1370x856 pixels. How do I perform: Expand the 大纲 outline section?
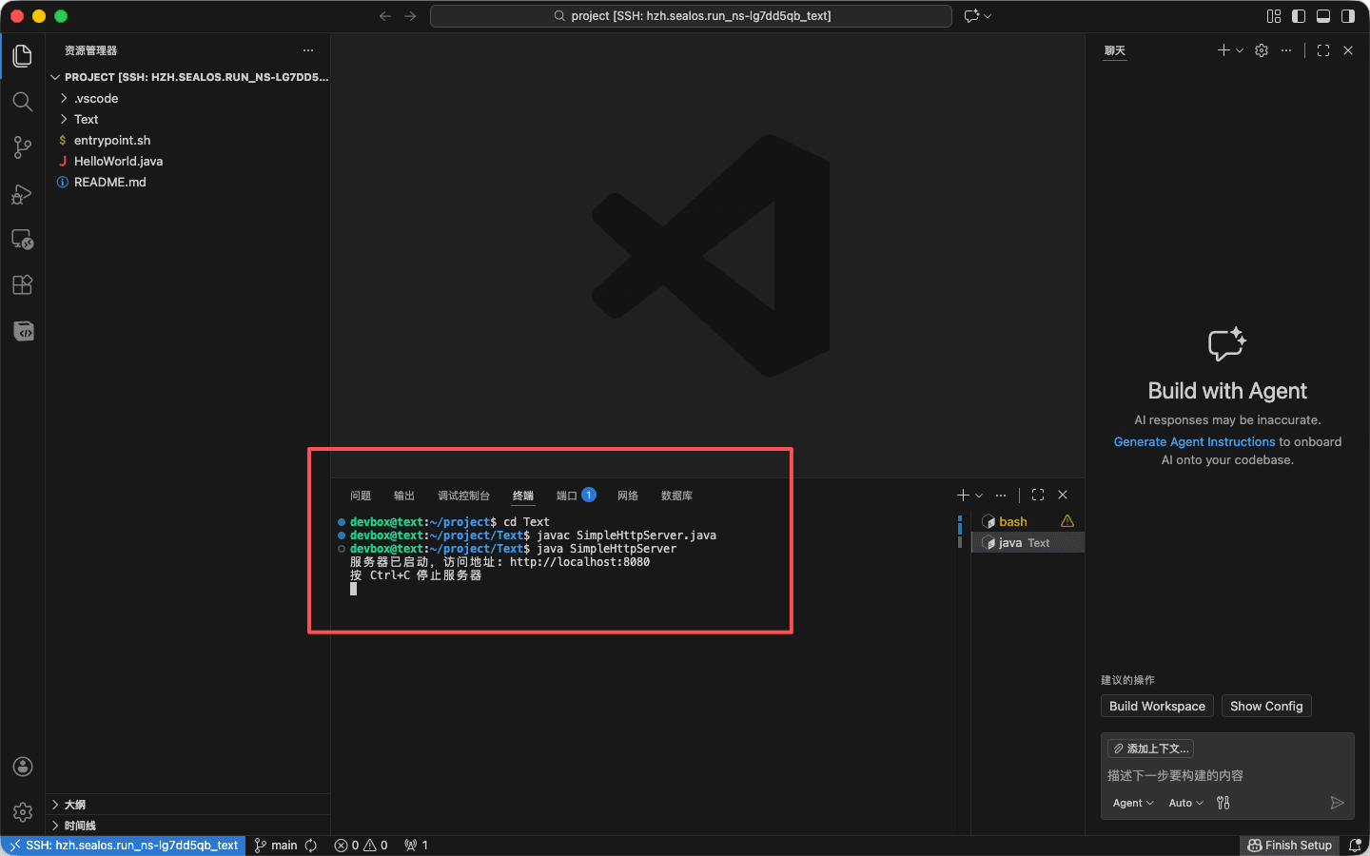(188, 805)
